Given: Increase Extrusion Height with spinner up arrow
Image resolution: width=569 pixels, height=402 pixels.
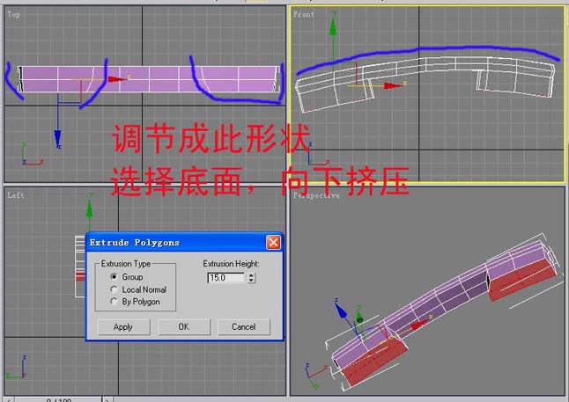Looking at the screenshot, I should click(251, 275).
